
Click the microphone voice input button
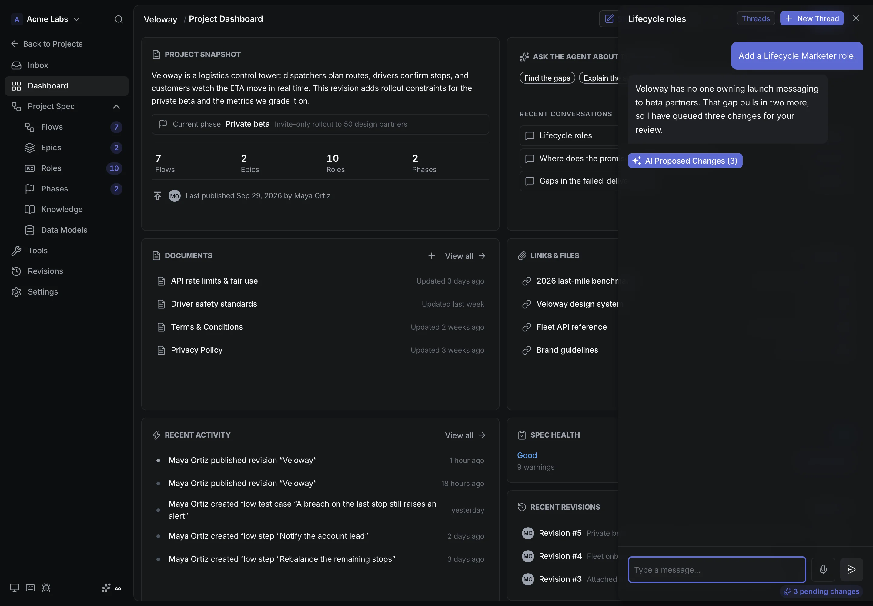(x=823, y=569)
